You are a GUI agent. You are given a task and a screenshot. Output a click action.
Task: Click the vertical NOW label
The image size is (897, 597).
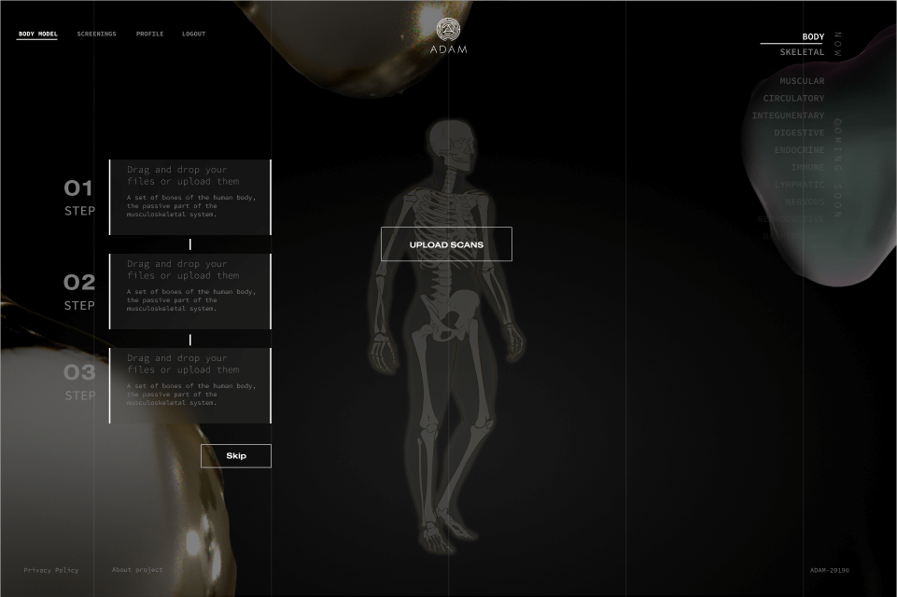tap(837, 44)
